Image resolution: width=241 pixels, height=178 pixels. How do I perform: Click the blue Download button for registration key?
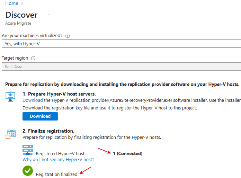tap(40, 116)
